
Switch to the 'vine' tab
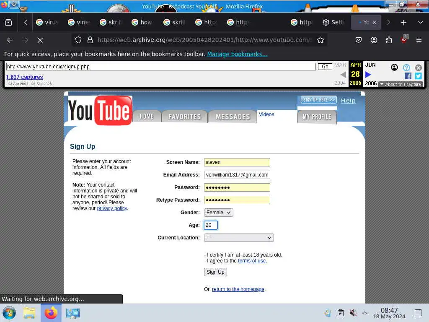(79, 22)
